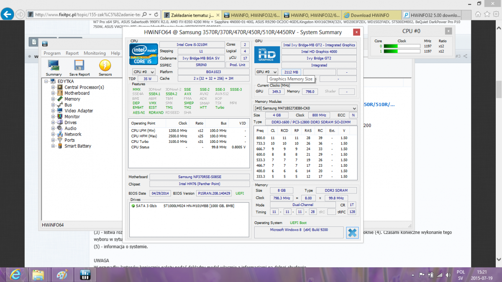Image resolution: width=502 pixels, height=282 pixels.
Task: Select the Drives tree node
Action: (x=70, y=122)
